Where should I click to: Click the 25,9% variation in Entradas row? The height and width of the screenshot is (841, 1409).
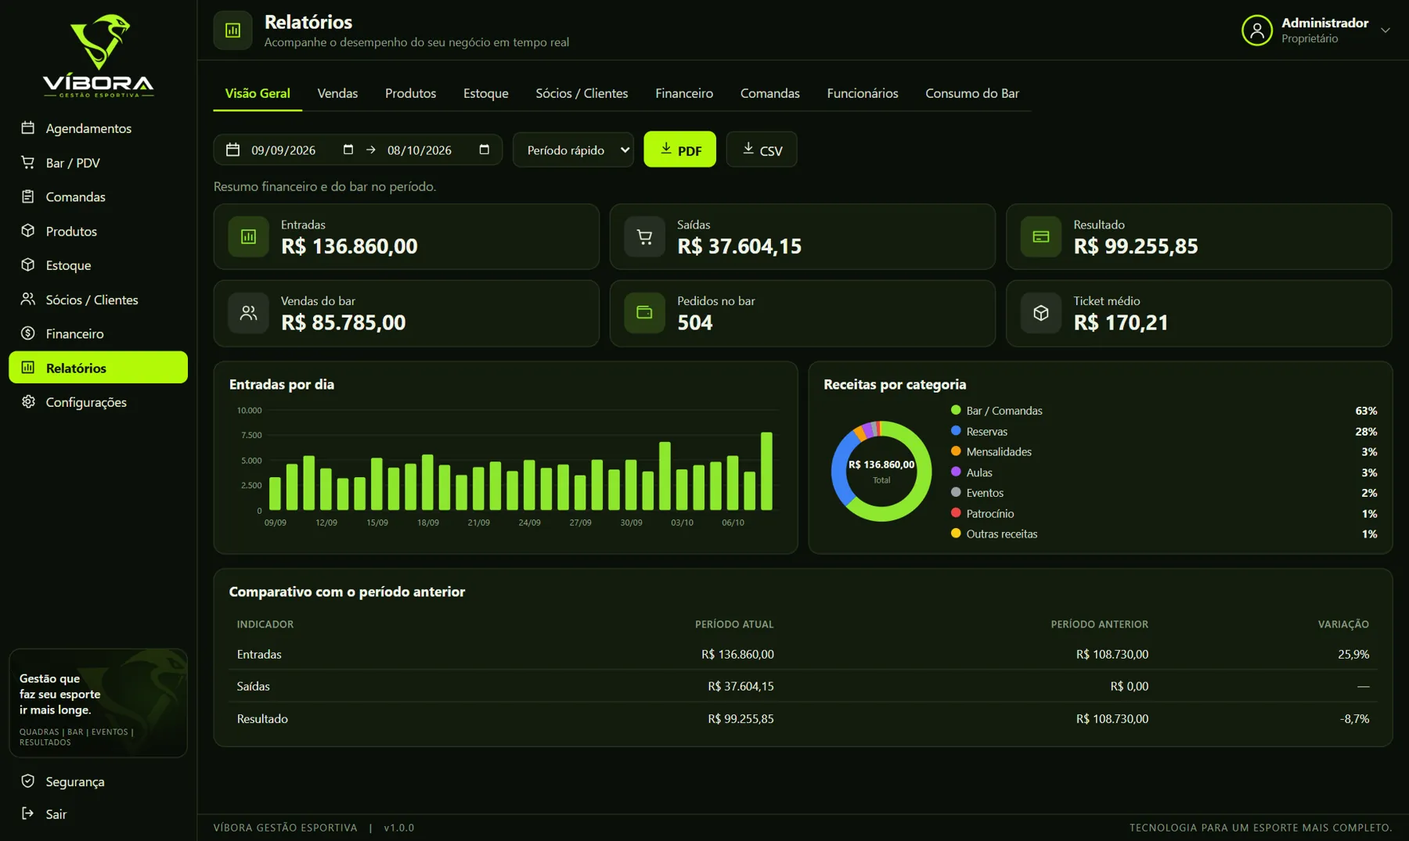1353,654
